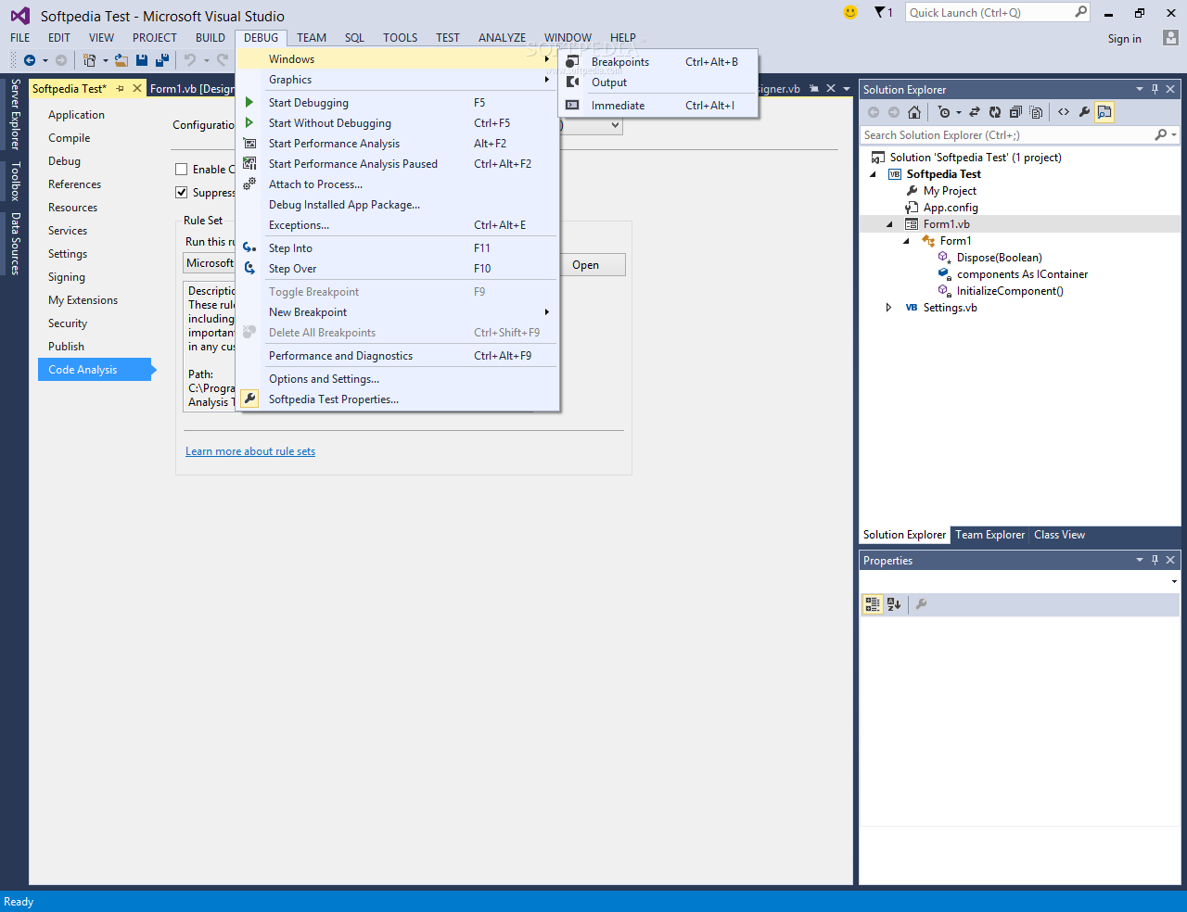This screenshot has height=912, width=1187.
Task: Open the Toolbox side tab
Action: click(x=15, y=182)
